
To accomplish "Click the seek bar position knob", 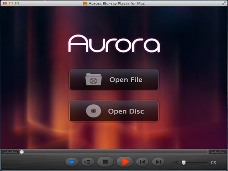I will [x=22, y=152].
